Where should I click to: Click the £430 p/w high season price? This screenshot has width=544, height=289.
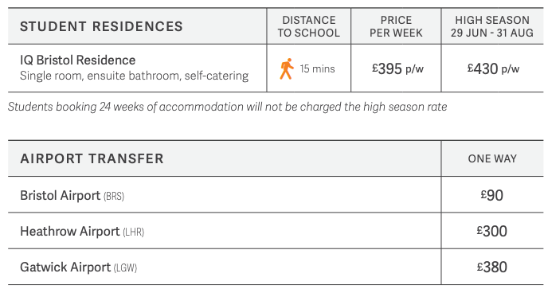[x=493, y=68]
